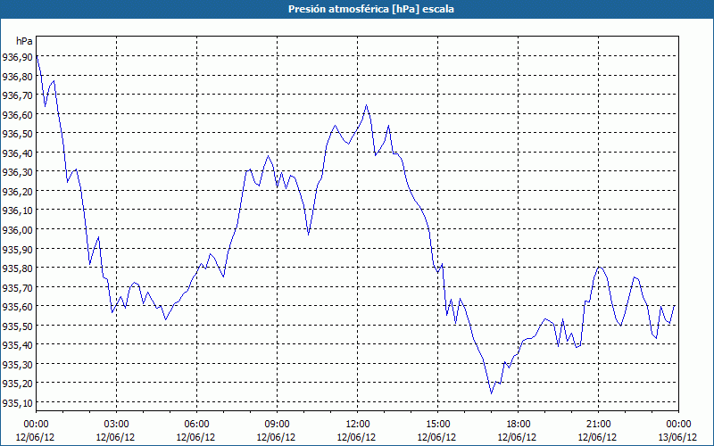Select the 12/06/12 date under 12:00

click(356, 437)
